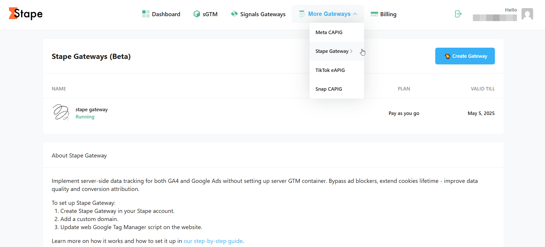Click the May 5, 2025 date
Viewport: 545px width, 247px height.
point(481,113)
